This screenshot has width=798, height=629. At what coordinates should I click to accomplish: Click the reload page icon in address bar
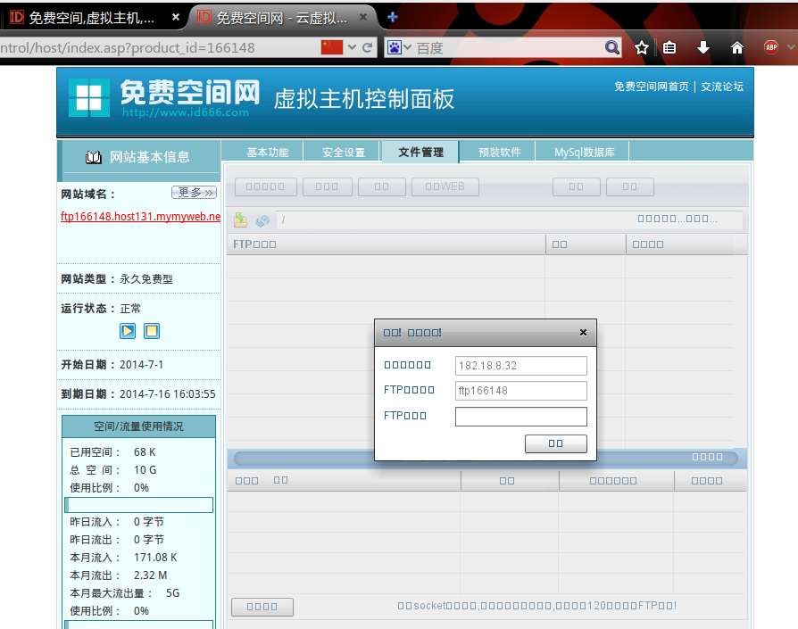click(x=367, y=48)
